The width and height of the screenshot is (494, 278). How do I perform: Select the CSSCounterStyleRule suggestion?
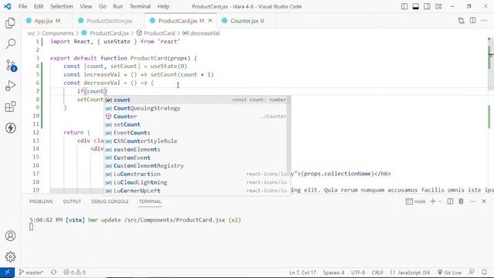195,141
